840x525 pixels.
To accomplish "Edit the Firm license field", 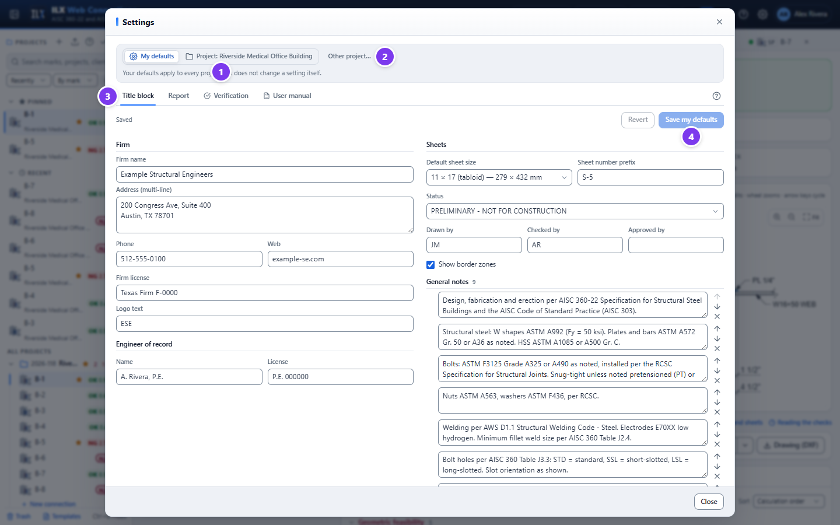I will tap(265, 293).
